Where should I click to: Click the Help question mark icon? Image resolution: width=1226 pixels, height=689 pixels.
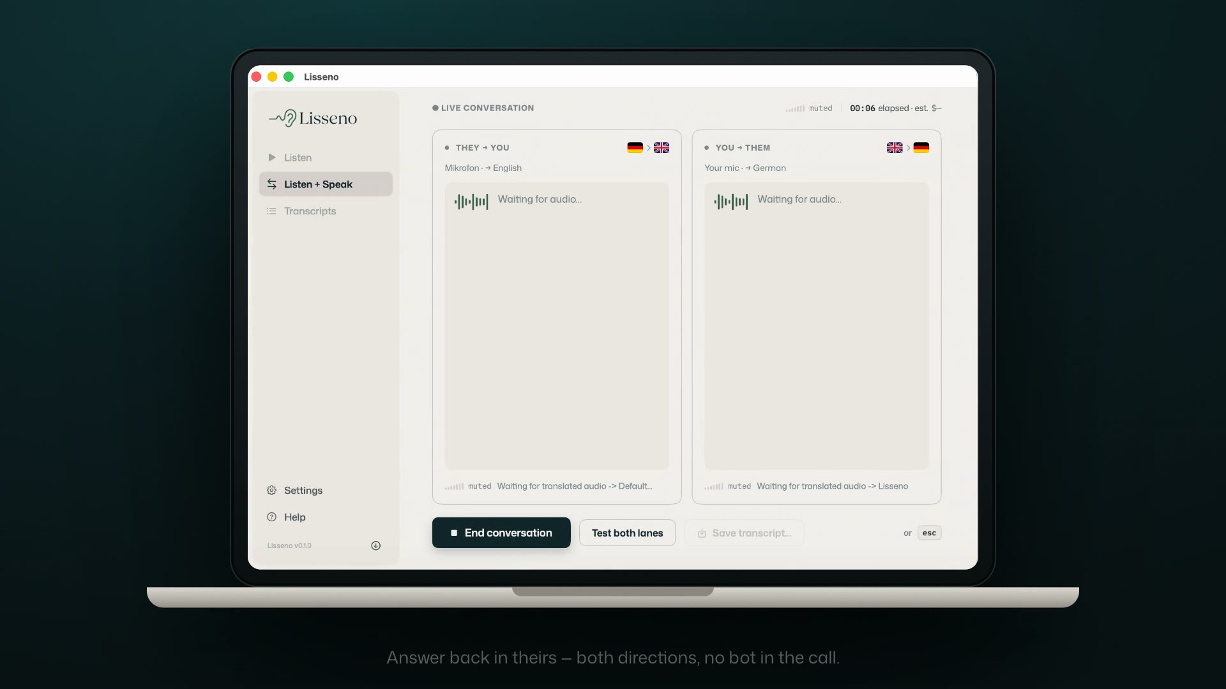(271, 517)
